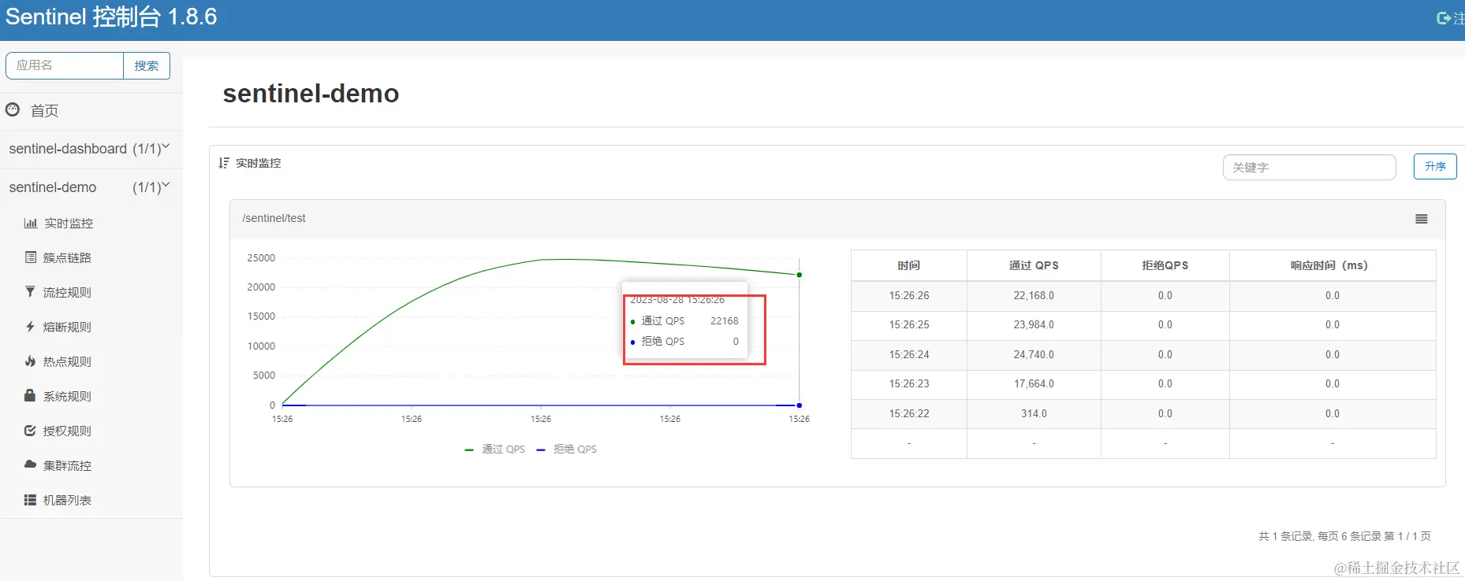Focus the 应用名 search field
Image resolution: width=1465 pixels, height=581 pixels.
pos(65,65)
